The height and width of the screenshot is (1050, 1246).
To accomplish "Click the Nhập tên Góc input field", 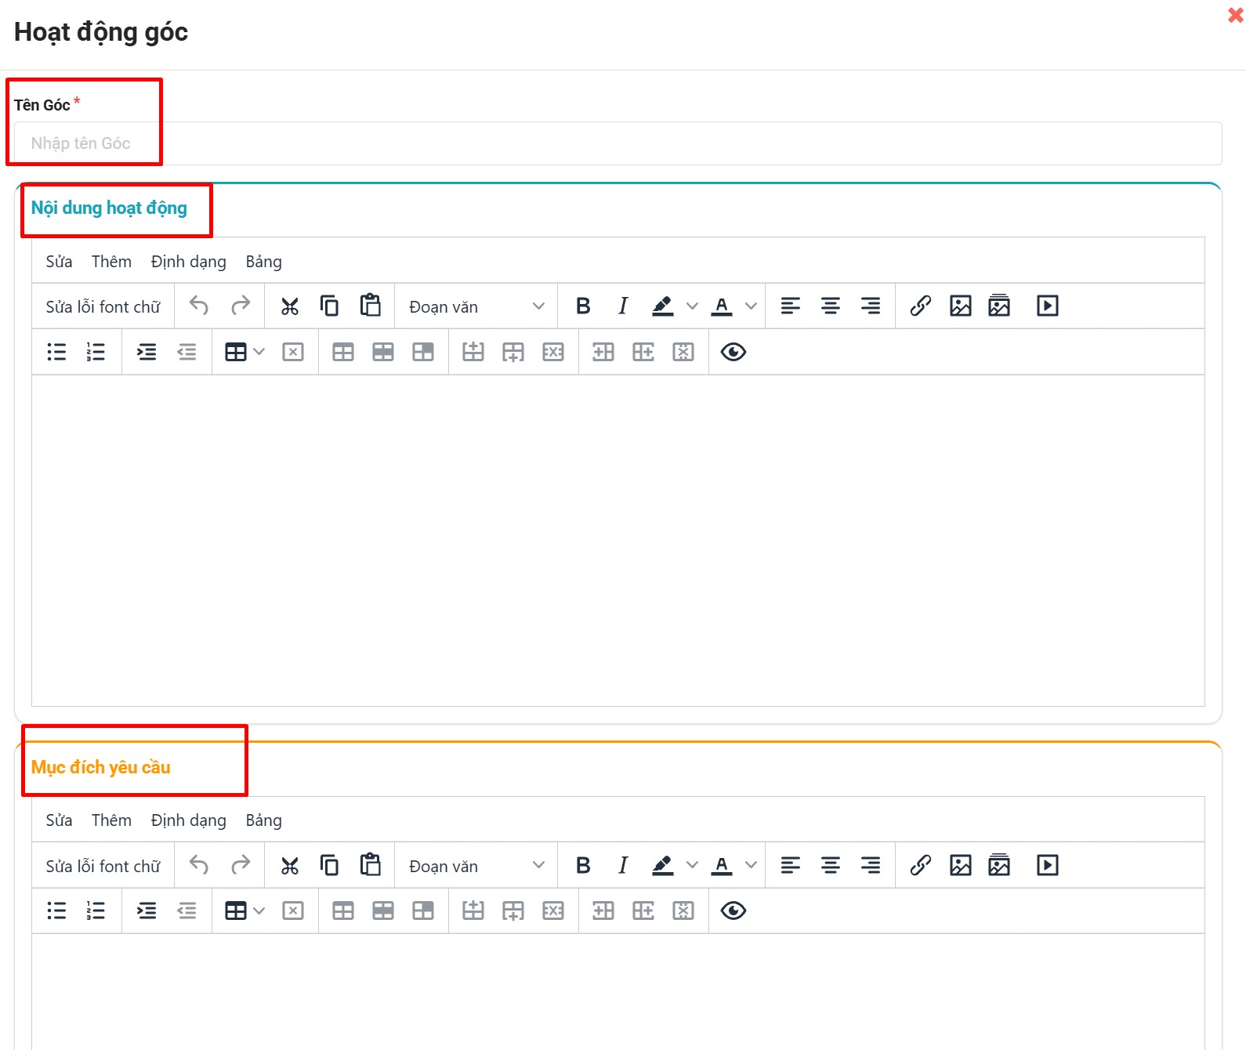I will point(618,143).
